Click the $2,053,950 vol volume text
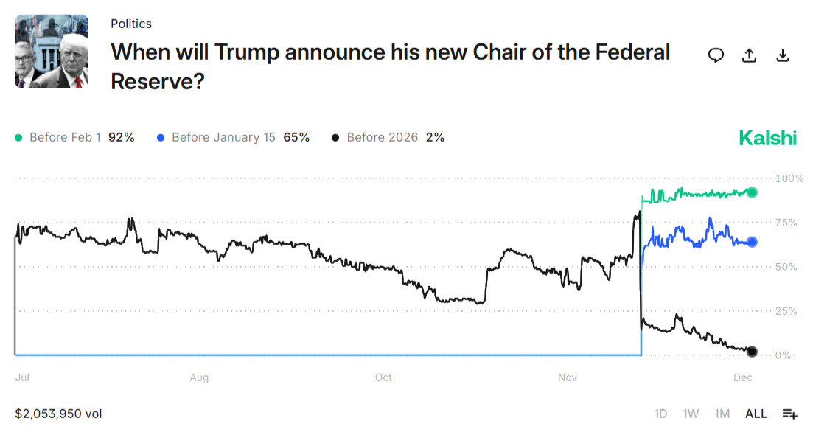813x432 pixels. tap(58, 414)
